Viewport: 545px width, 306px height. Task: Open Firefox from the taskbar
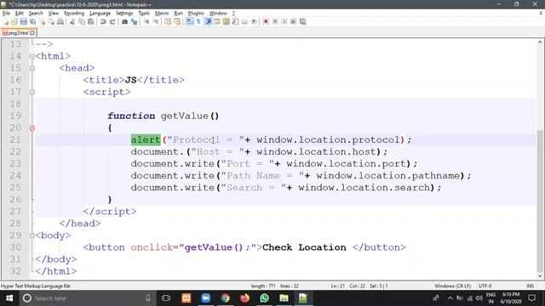(x=244, y=298)
